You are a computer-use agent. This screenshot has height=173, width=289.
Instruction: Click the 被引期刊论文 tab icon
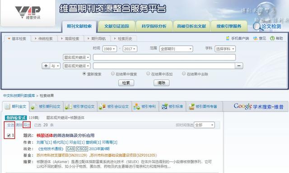pyautogui.click(x=34, y=107)
